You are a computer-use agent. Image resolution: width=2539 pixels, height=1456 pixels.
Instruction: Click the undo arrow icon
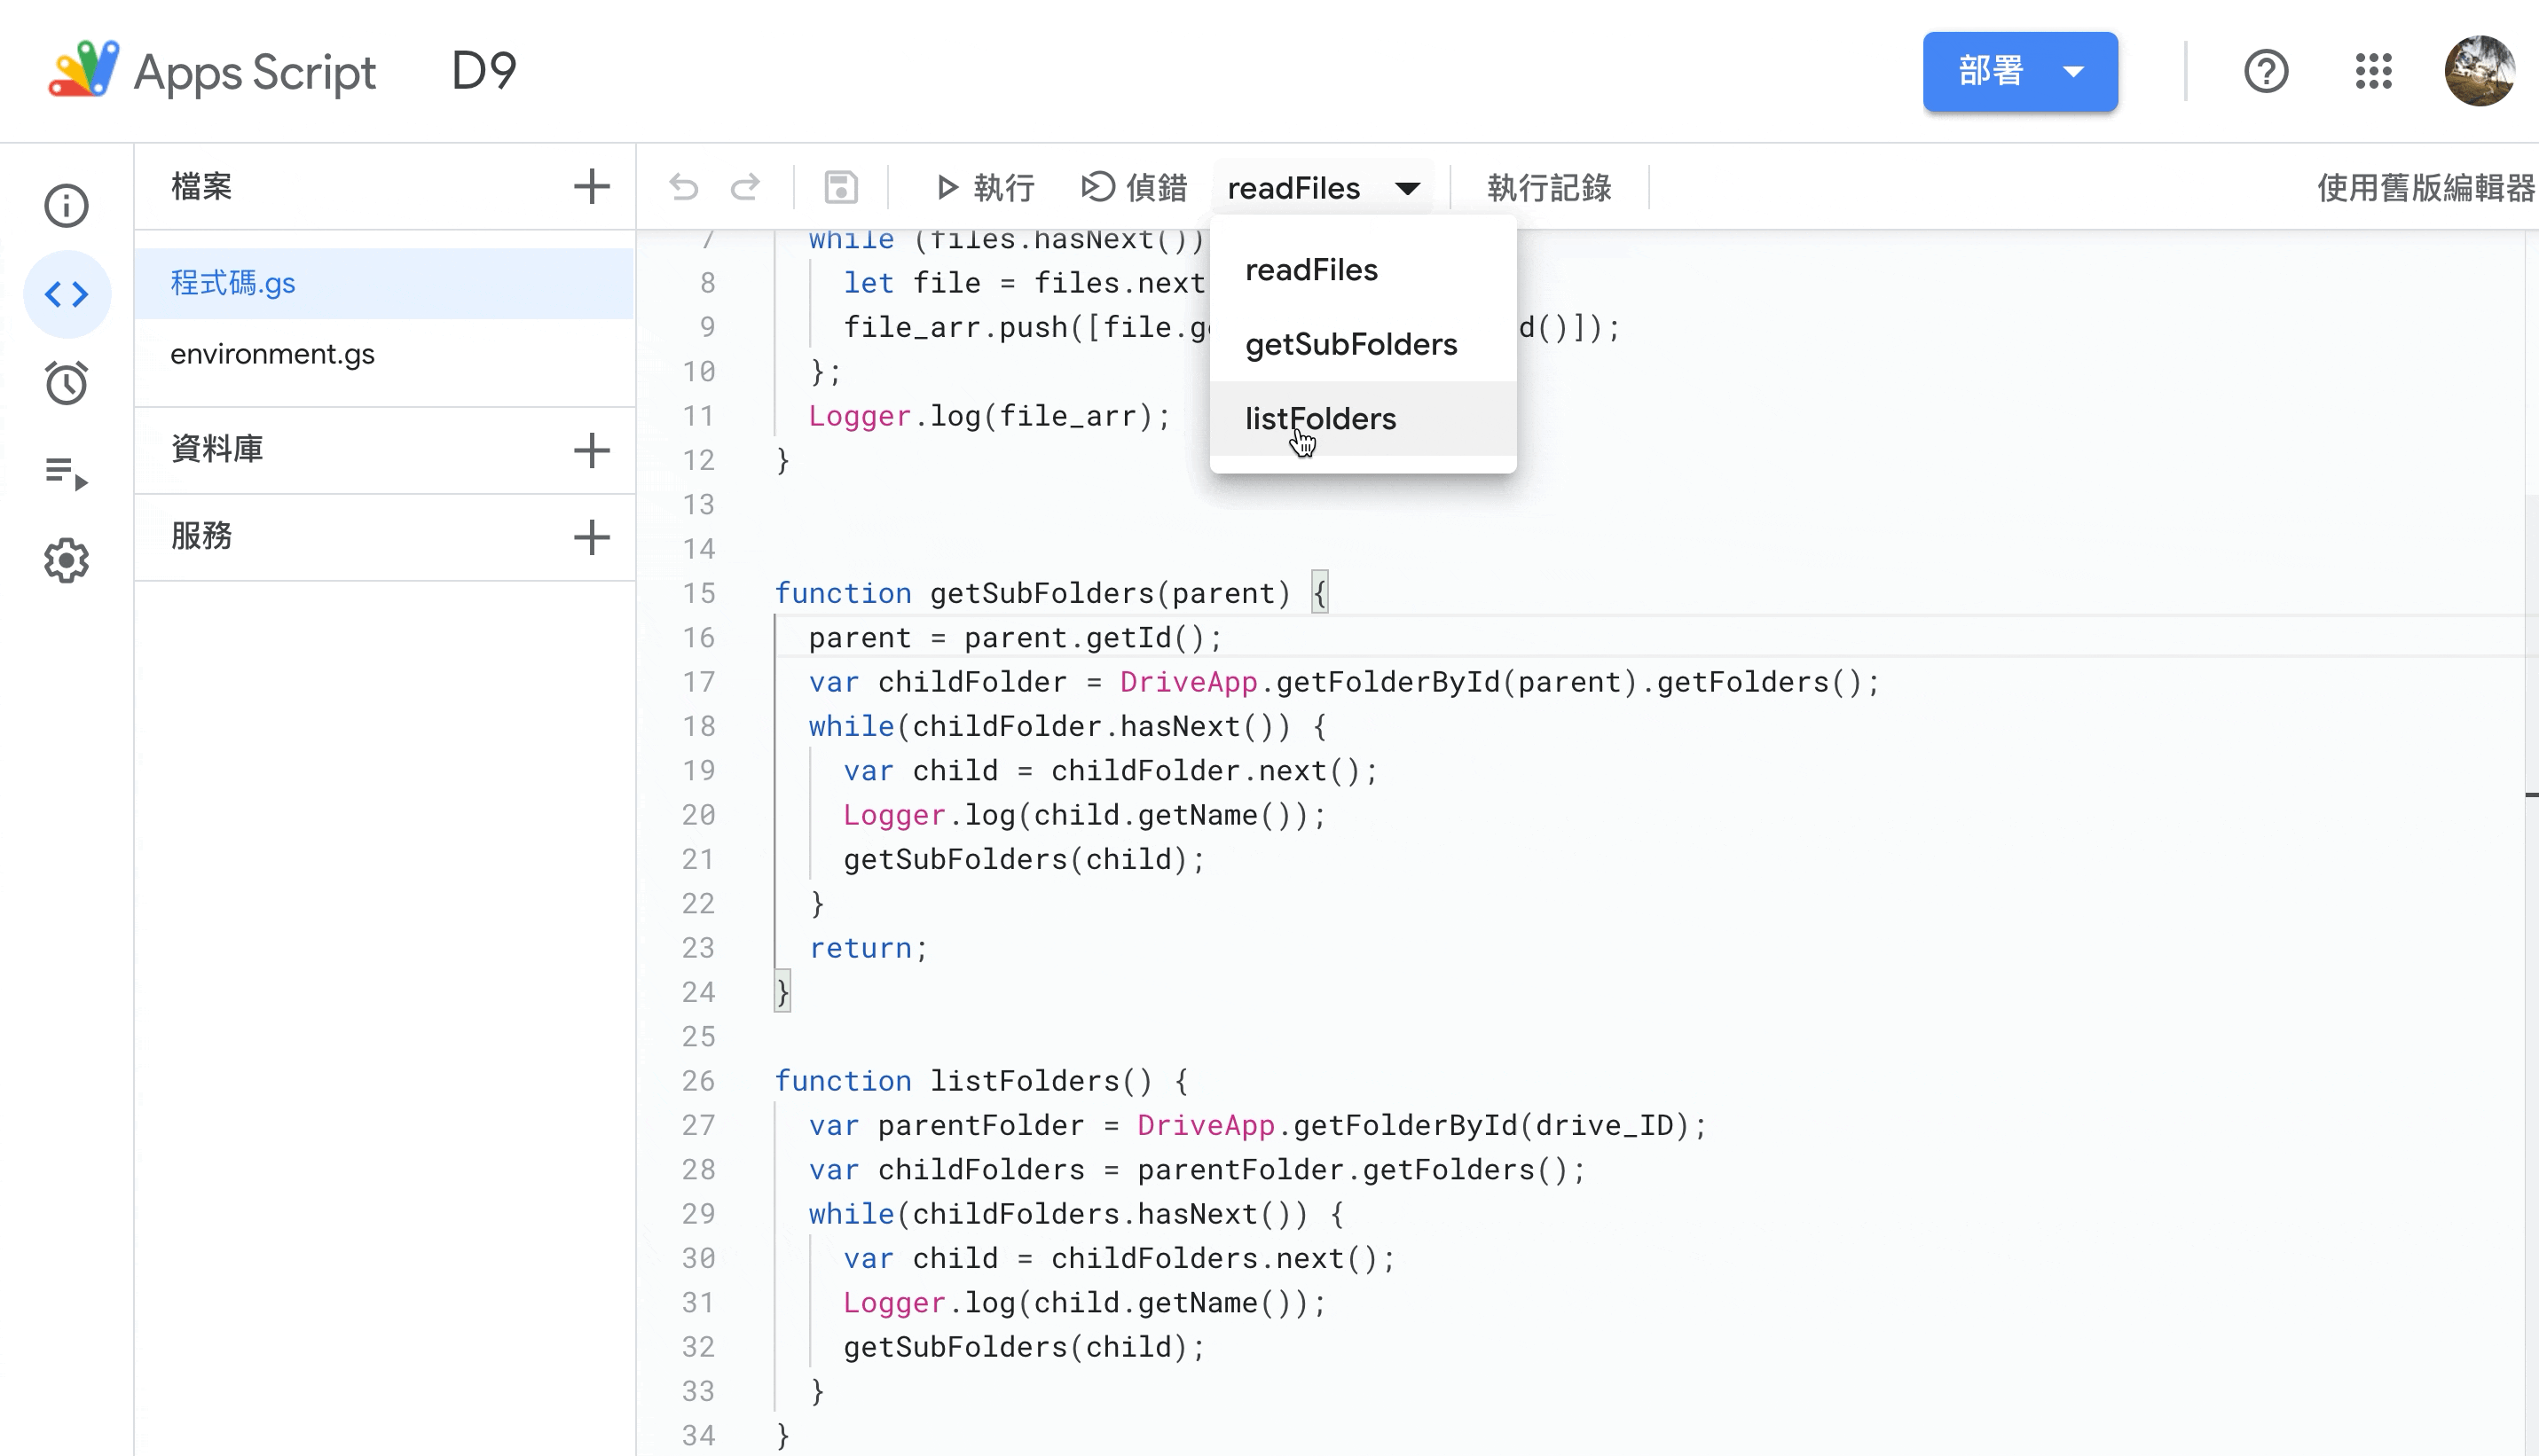[684, 187]
